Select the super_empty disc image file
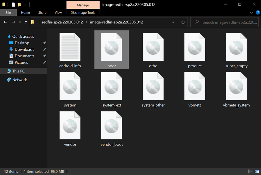The width and height of the screenshot is (261, 175). pos(236,47)
